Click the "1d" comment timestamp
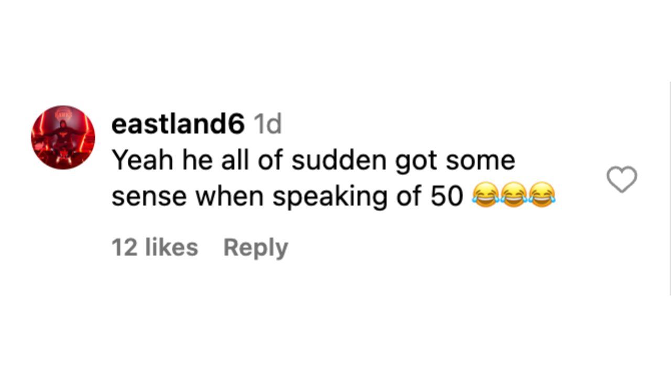671x377 pixels. (x=267, y=125)
